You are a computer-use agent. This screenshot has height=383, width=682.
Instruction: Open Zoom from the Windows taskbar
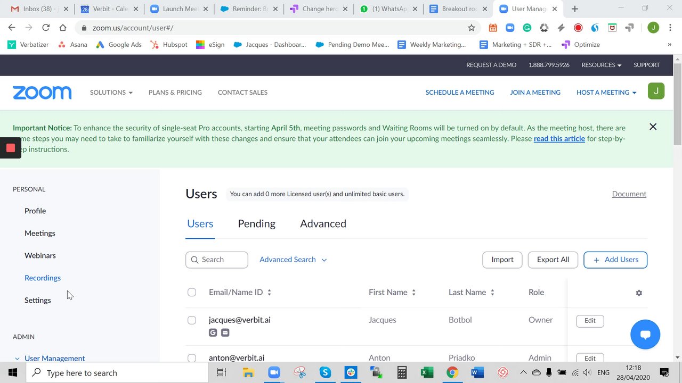pyautogui.click(x=274, y=373)
